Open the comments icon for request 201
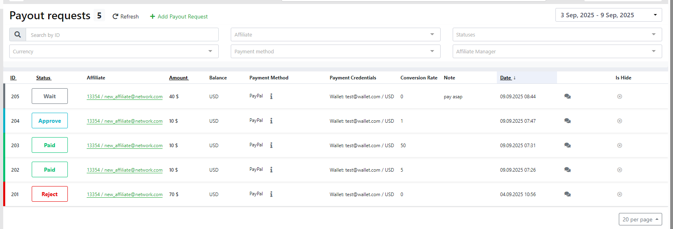Image resolution: width=673 pixels, height=229 pixels. click(x=567, y=194)
